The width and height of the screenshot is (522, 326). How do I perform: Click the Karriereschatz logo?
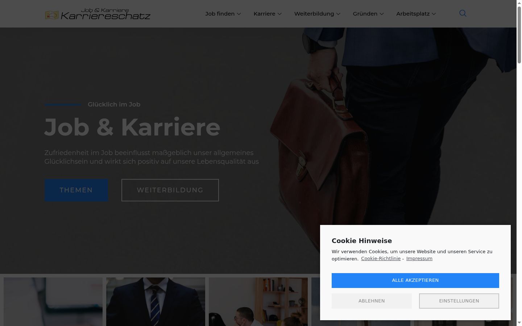[x=98, y=14]
